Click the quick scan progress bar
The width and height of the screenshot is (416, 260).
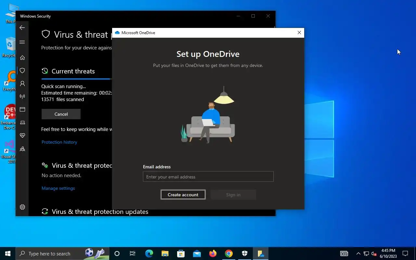click(76, 79)
